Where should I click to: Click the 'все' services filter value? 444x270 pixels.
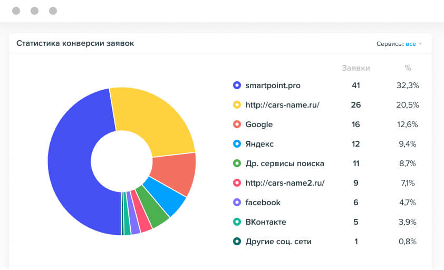click(411, 44)
